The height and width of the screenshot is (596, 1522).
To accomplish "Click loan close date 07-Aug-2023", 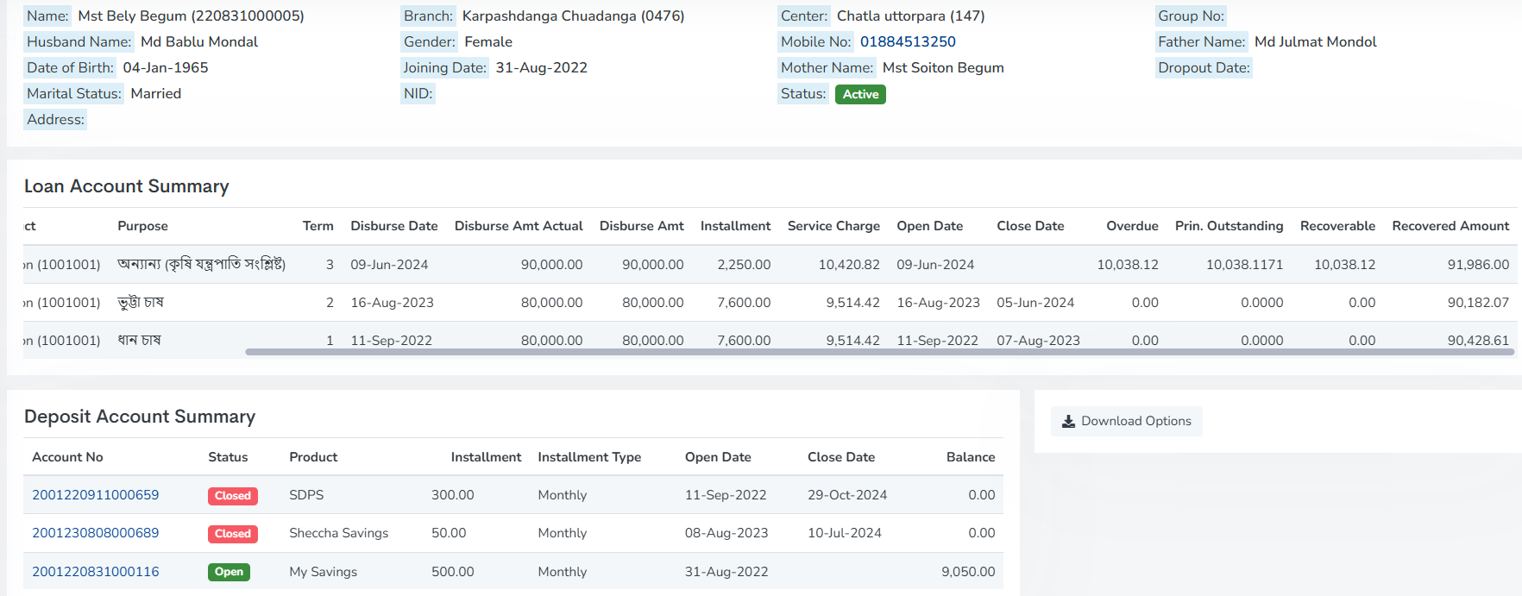I will pos(1038,341).
